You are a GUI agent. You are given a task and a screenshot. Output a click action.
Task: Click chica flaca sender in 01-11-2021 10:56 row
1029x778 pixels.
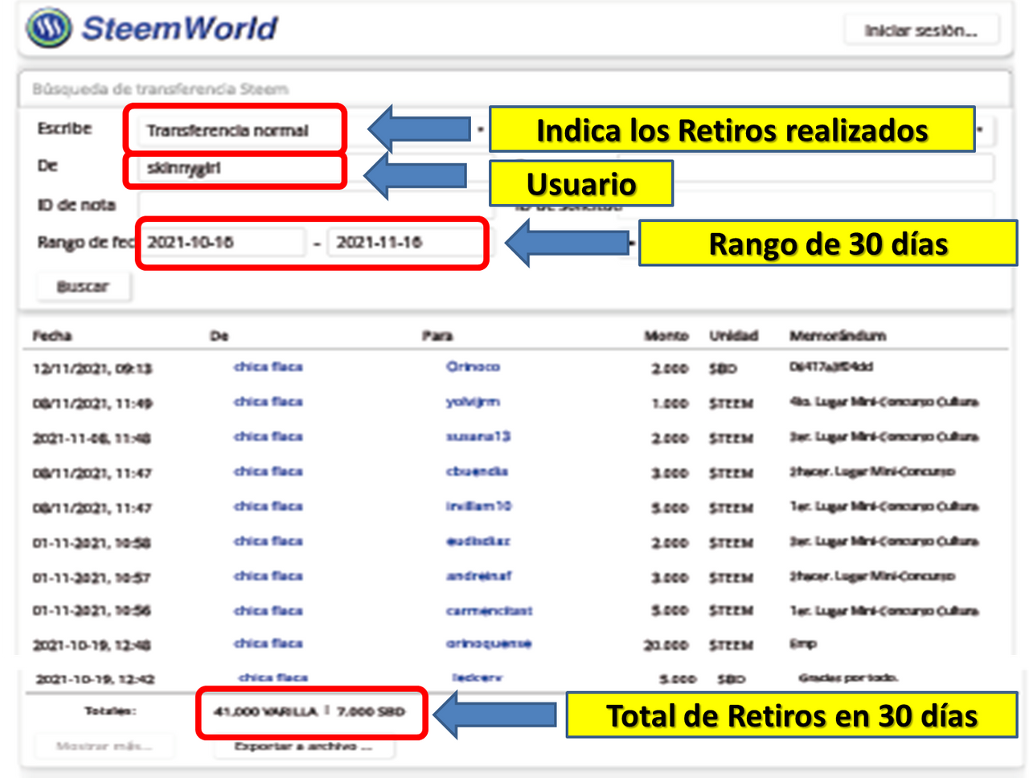tap(269, 611)
